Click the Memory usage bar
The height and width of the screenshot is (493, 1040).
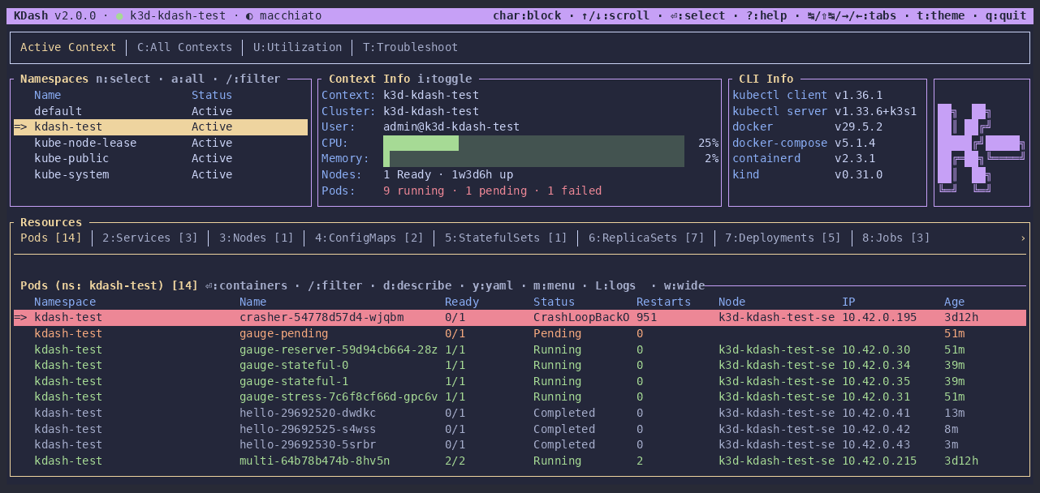coord(534,159)
